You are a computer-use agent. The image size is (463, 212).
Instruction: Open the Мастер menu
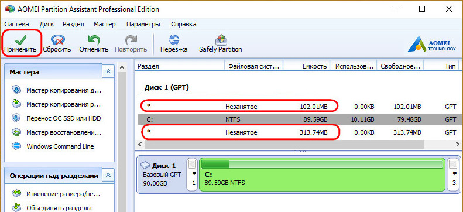[105, 24]
